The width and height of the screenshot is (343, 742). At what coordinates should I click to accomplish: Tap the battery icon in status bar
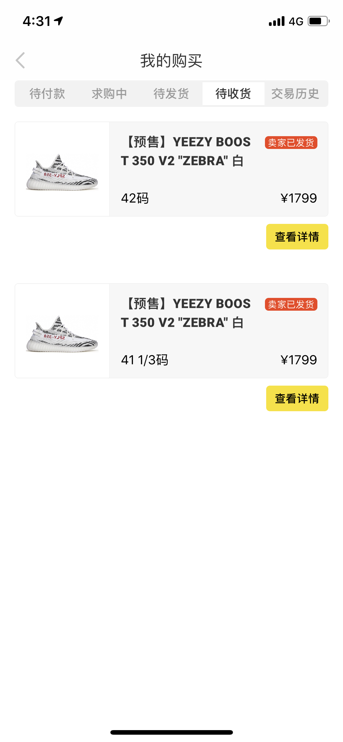319,21
